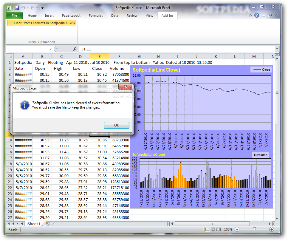Click the Volume legend entry in bar chart
288x241 pixels.
(x=261, y=155)
